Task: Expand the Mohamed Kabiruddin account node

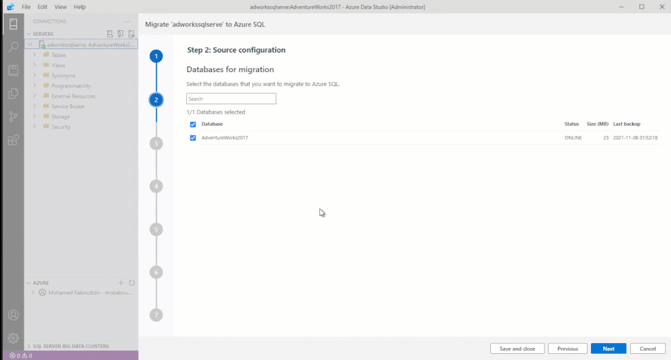Action: 33,293
